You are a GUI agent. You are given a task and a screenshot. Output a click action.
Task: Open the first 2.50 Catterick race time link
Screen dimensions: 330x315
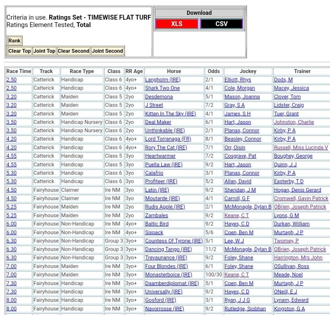11,80
